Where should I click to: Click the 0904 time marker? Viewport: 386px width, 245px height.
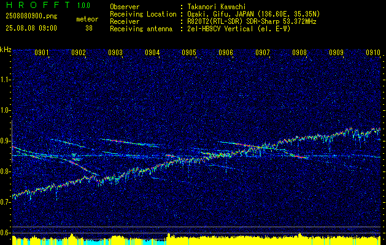coord(152,53)
